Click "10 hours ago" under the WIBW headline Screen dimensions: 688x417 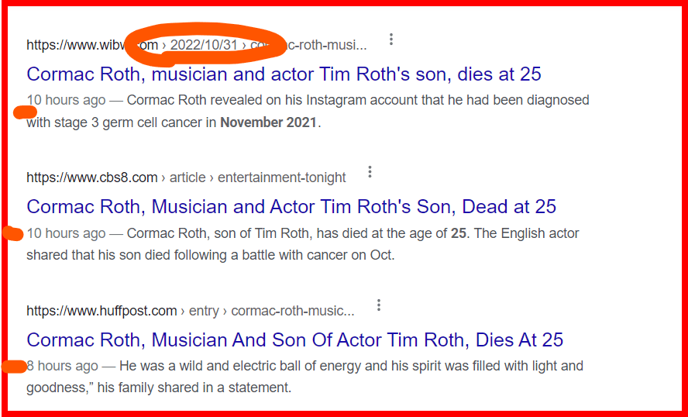coord(66,100)
